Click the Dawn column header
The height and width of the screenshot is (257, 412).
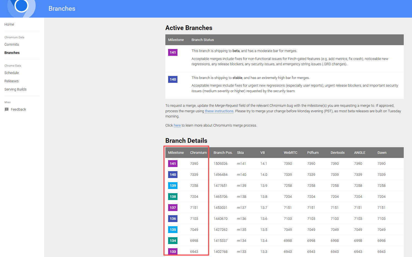click(x=382, y=153)
